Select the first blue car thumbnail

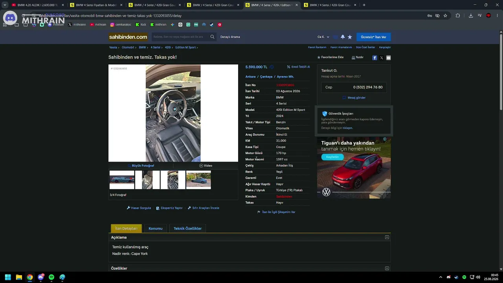point(122,180)
